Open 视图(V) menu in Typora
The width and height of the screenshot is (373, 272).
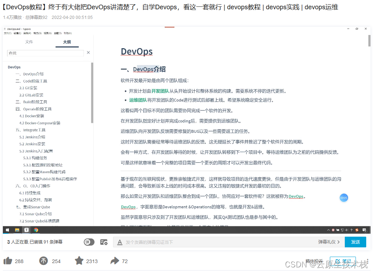[x=47, y=33]
